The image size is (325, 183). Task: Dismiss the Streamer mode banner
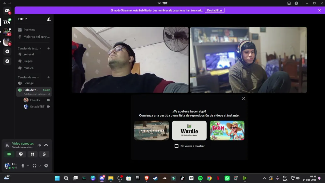click(x=319, y=10)
